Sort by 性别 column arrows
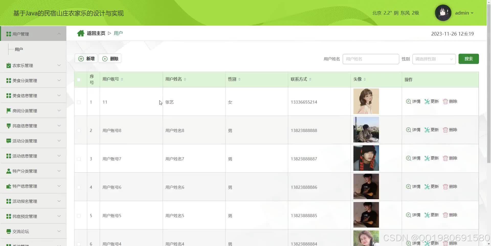The image size is (491, 246). pyautogui.click(x=239, y=79)
